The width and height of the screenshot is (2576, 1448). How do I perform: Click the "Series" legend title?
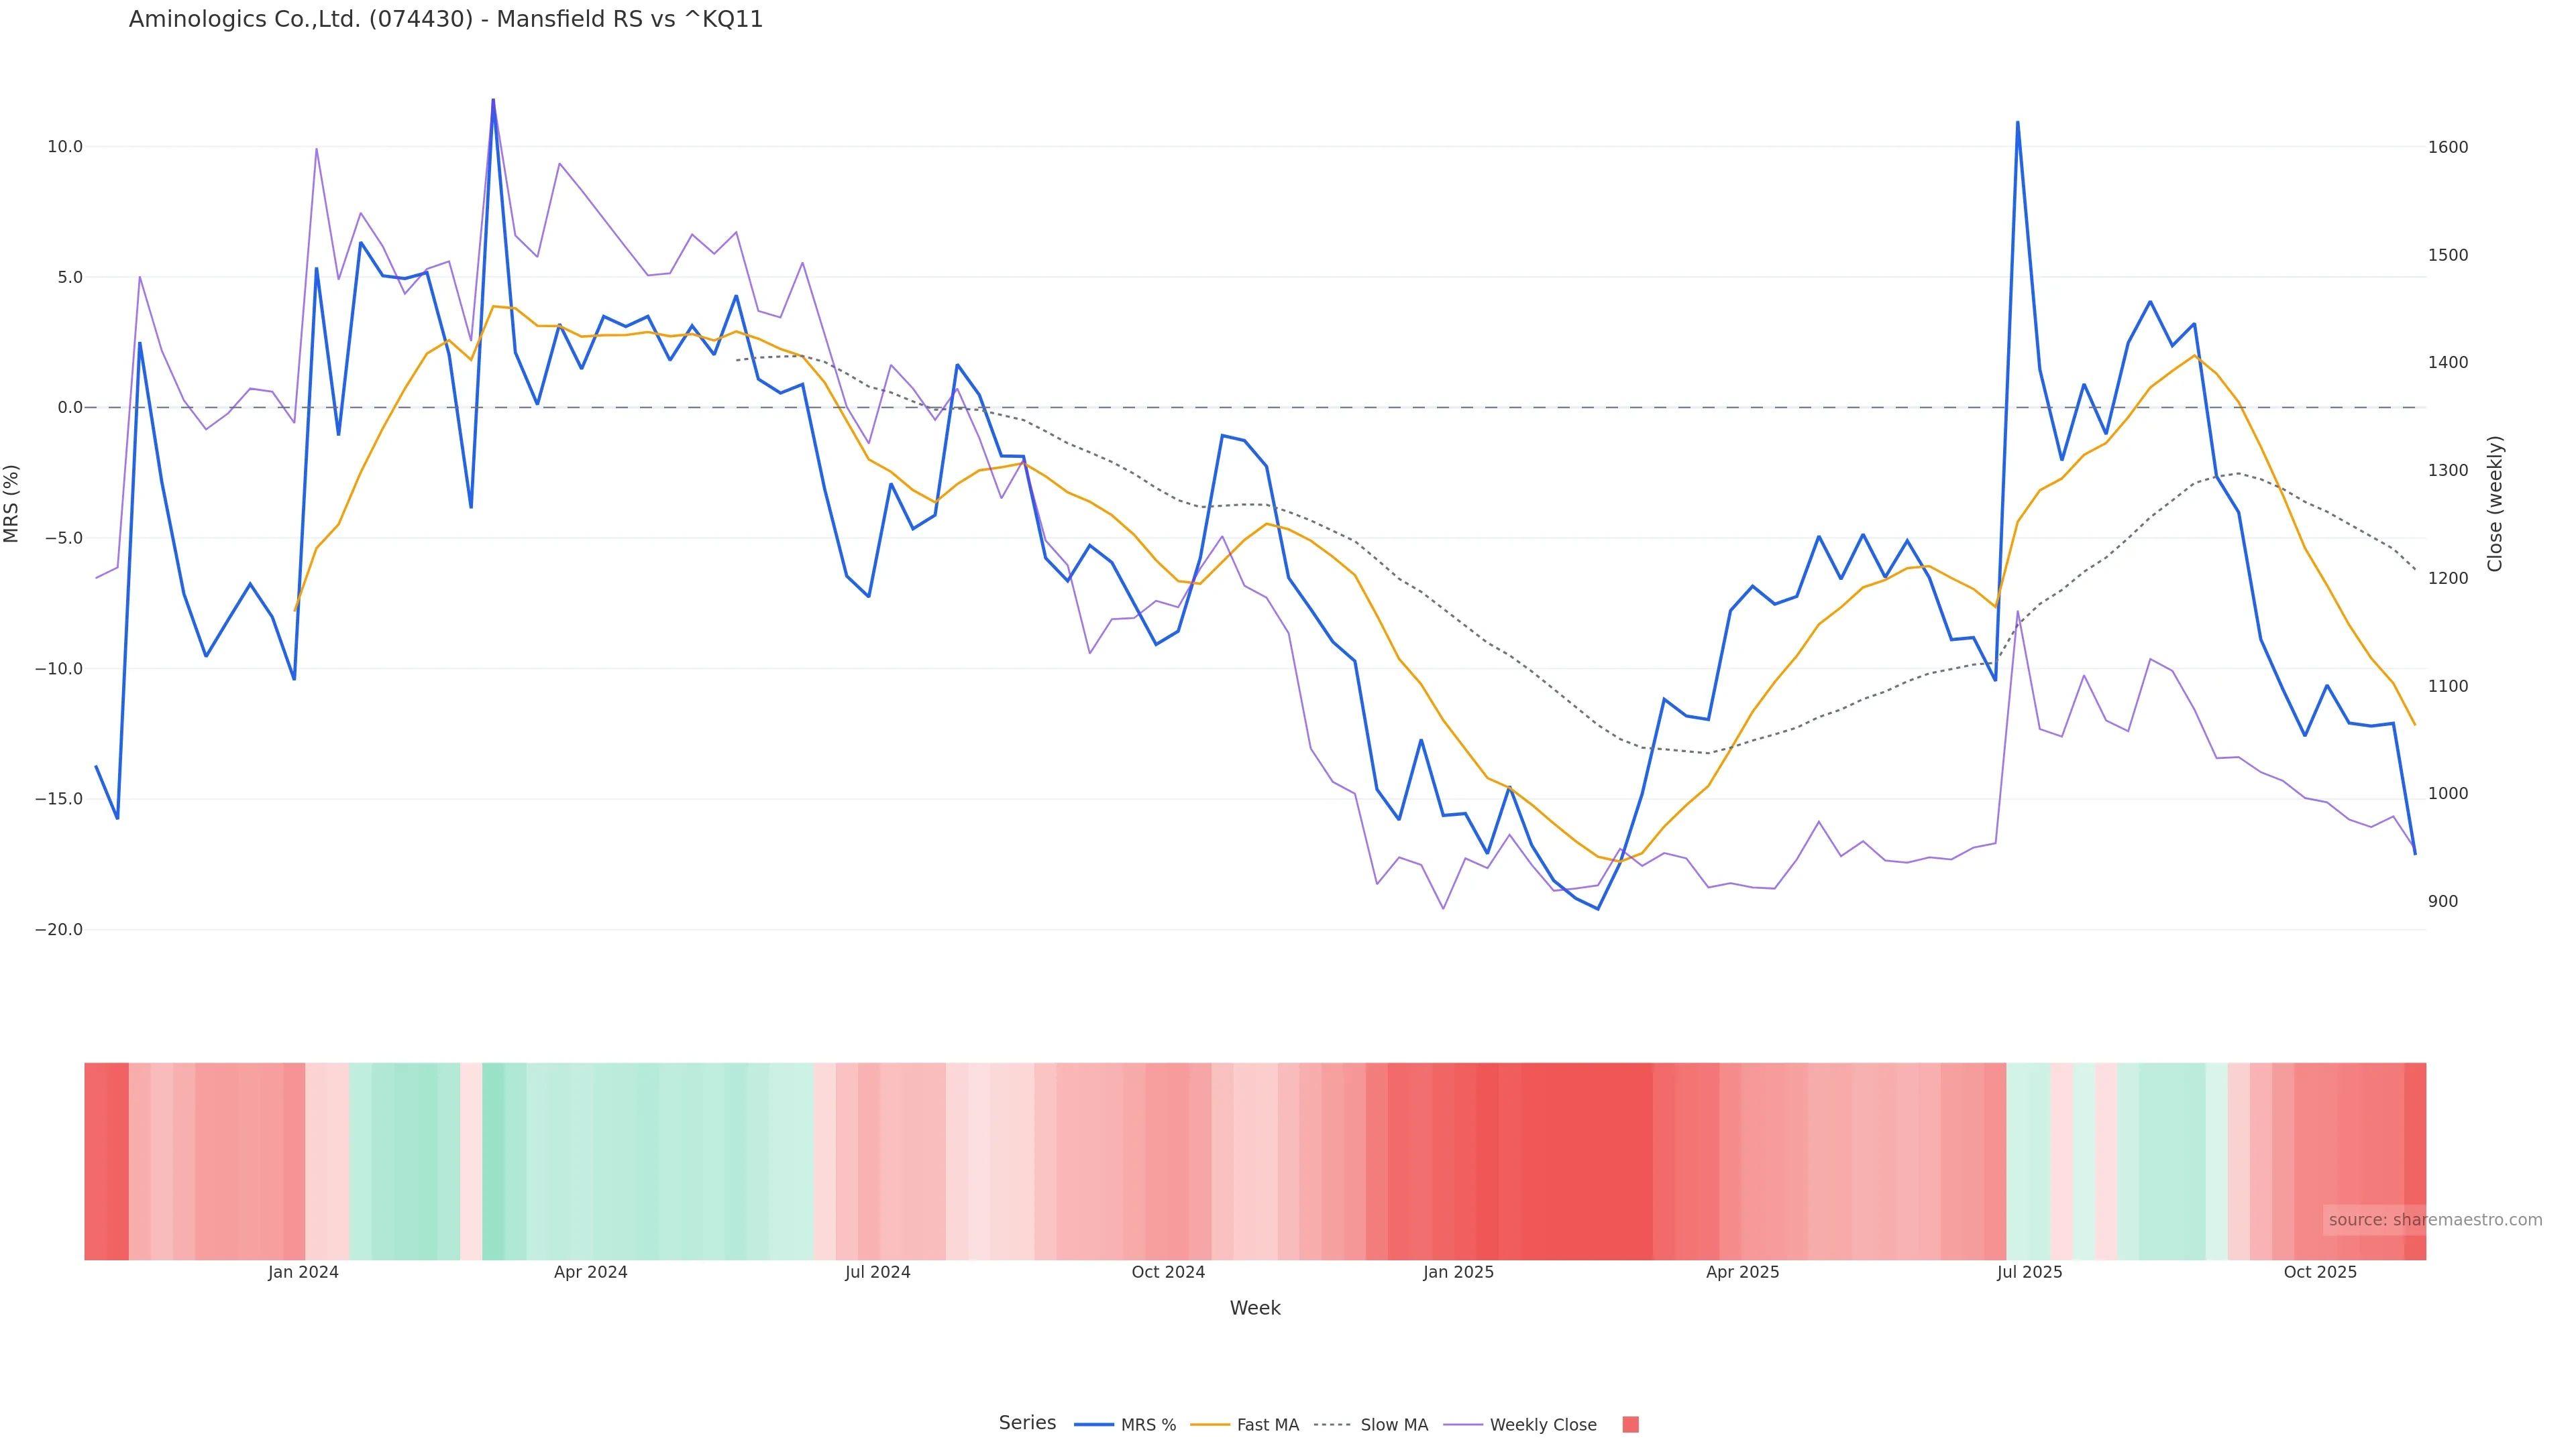pos(1027,1423)
